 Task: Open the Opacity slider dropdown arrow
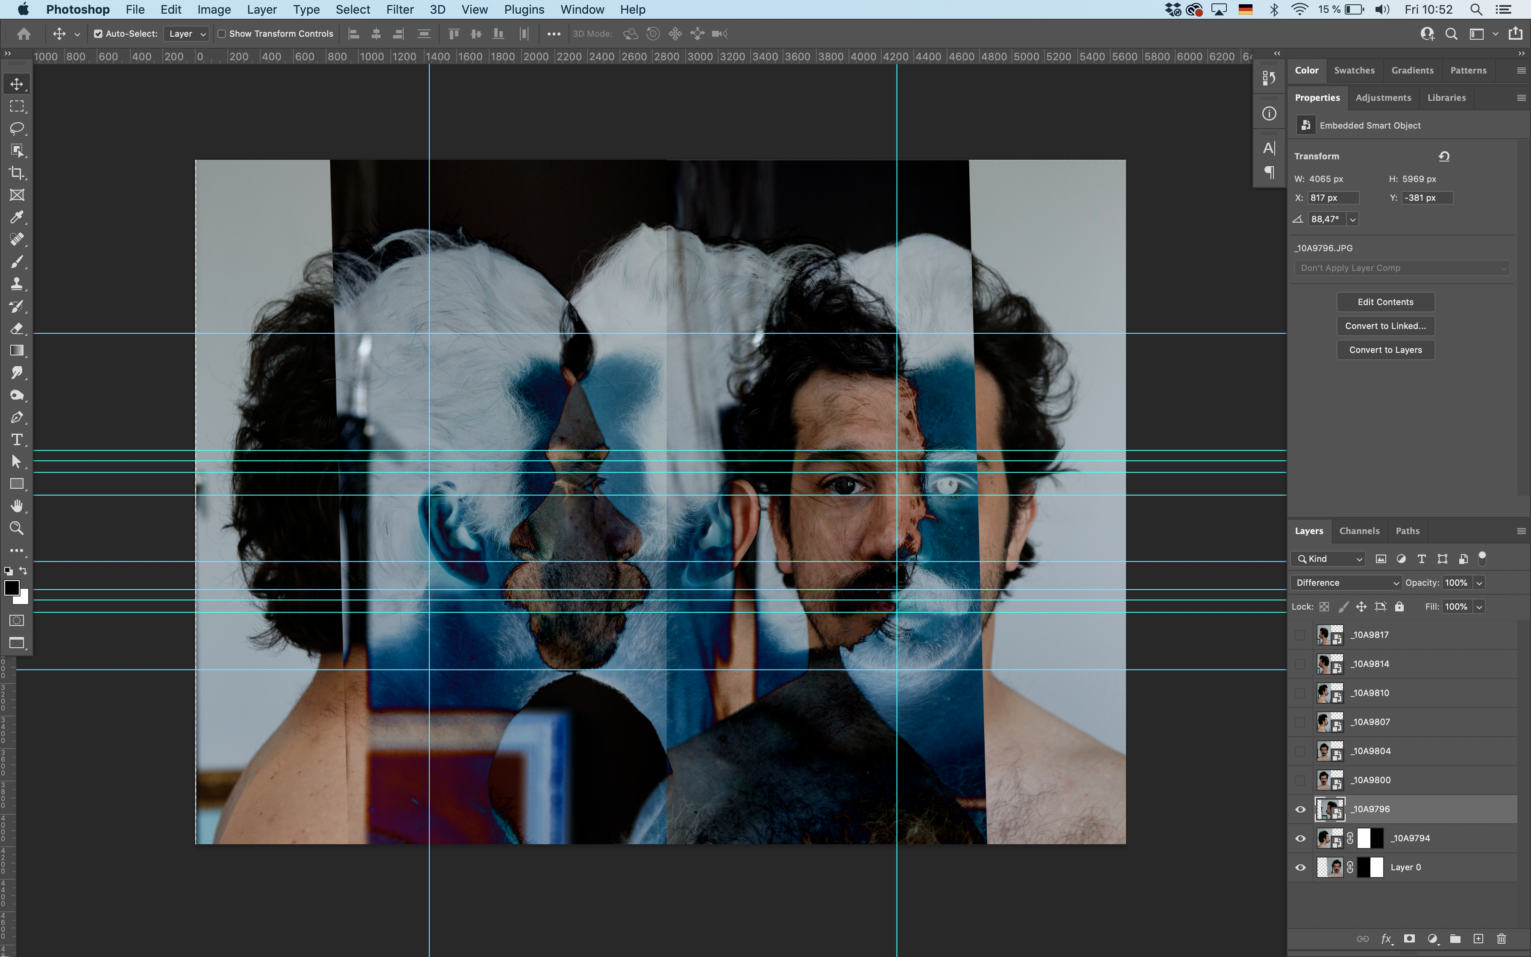click(1479, 582)
